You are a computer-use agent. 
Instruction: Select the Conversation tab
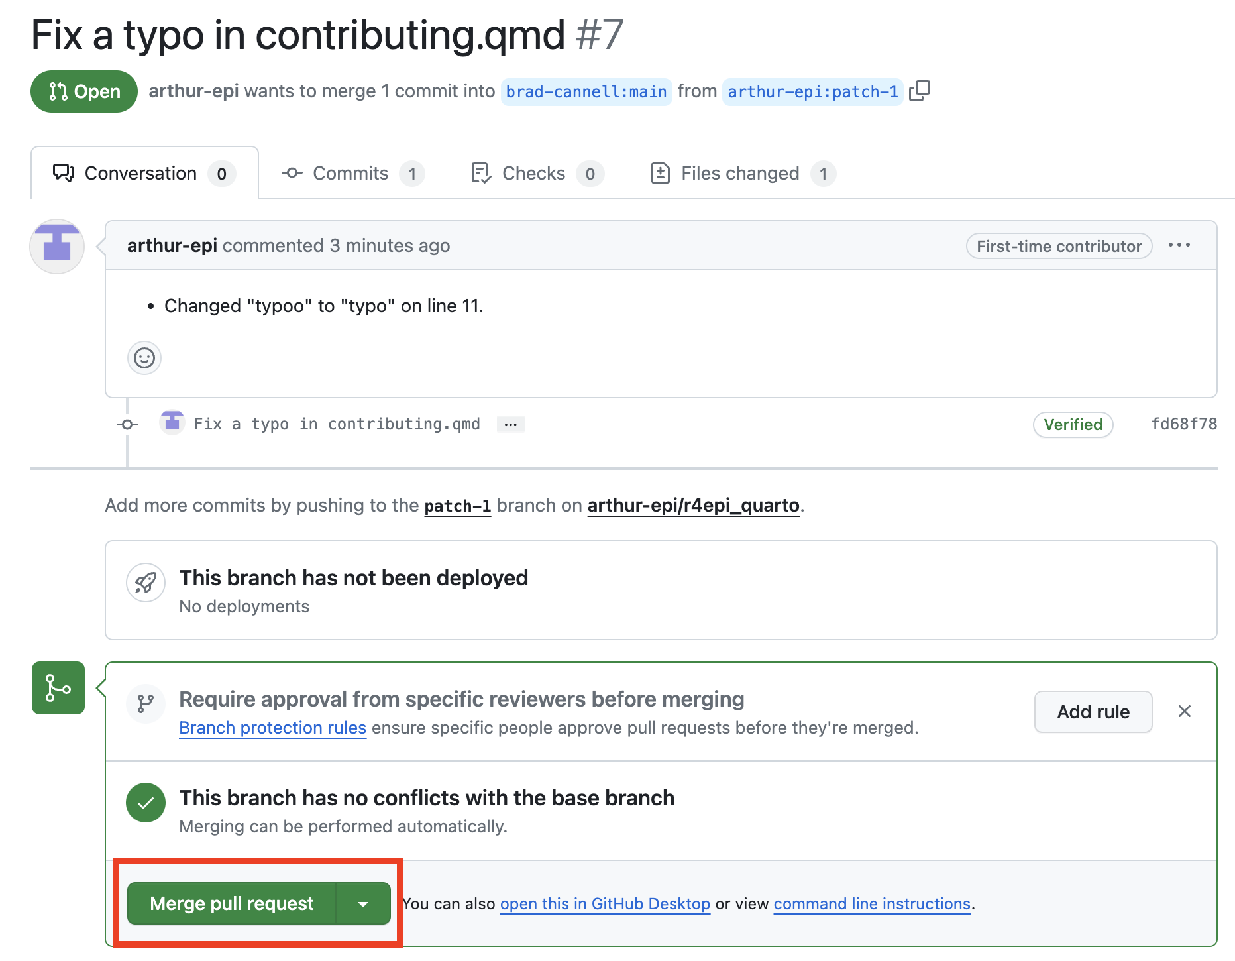(x=144, y=173)
